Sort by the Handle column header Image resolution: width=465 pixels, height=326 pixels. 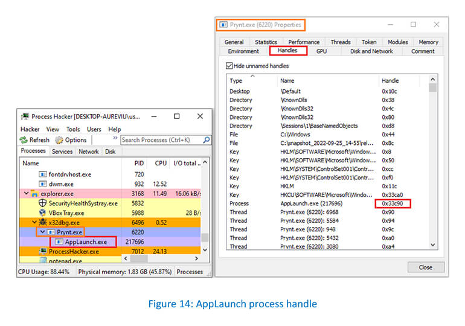pyautogui.click(x=399, y=81)
